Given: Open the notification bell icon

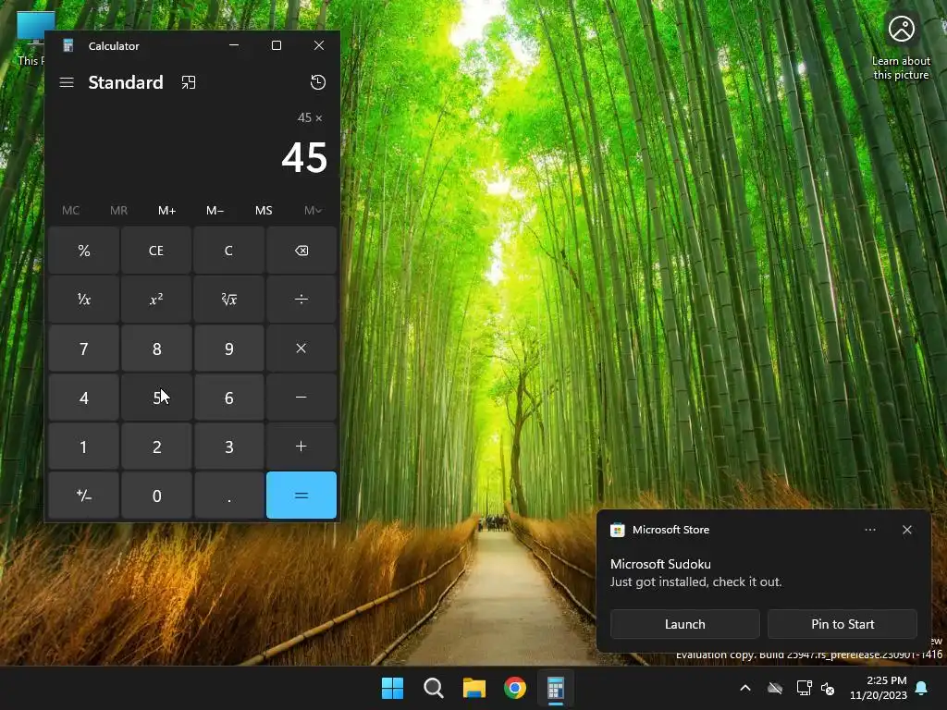Looking at the screenshot, I should (922, 688).
